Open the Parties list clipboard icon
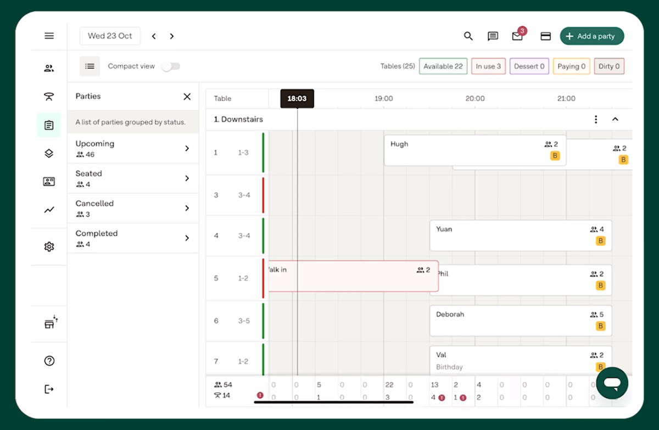The height and width of the screenshot is (430, 659). pos(49,125)
